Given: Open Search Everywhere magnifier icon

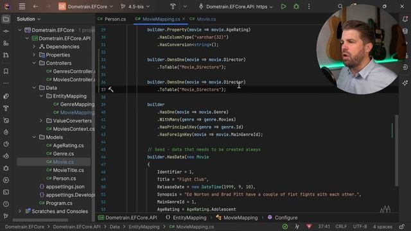Looking at the screenshot, I should [x=340, y=6].
